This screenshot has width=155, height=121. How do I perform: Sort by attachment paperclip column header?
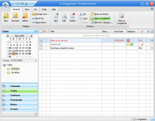(x=148, y=32)
